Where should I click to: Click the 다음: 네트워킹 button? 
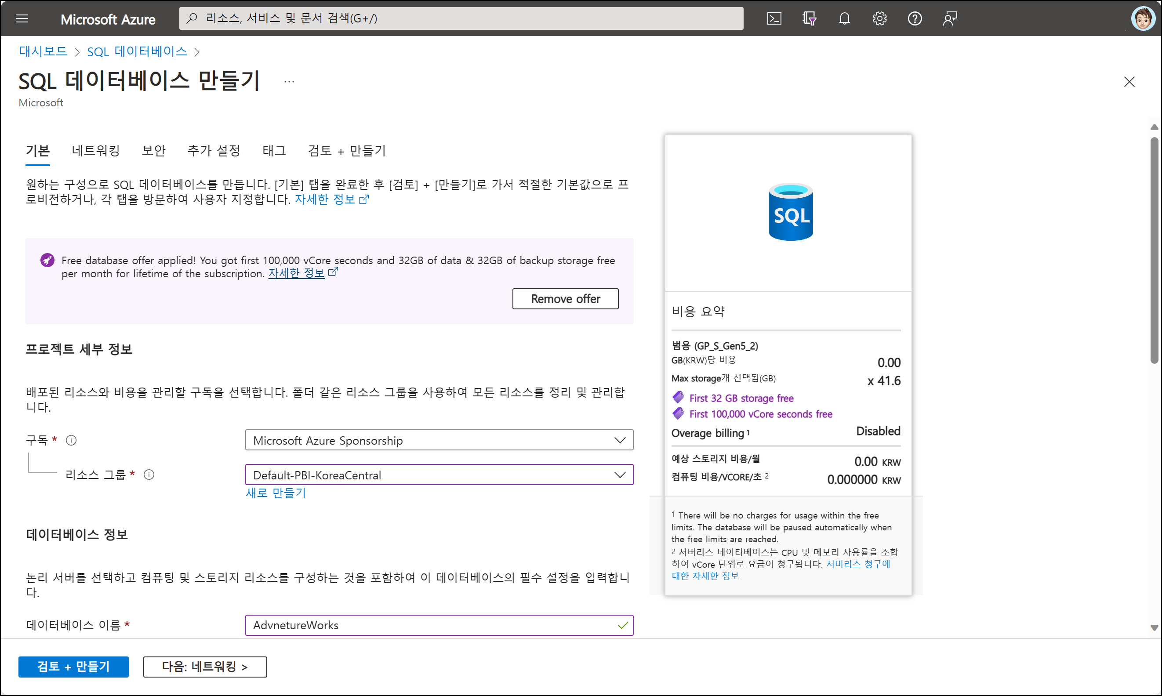click(x=205, y=667)
